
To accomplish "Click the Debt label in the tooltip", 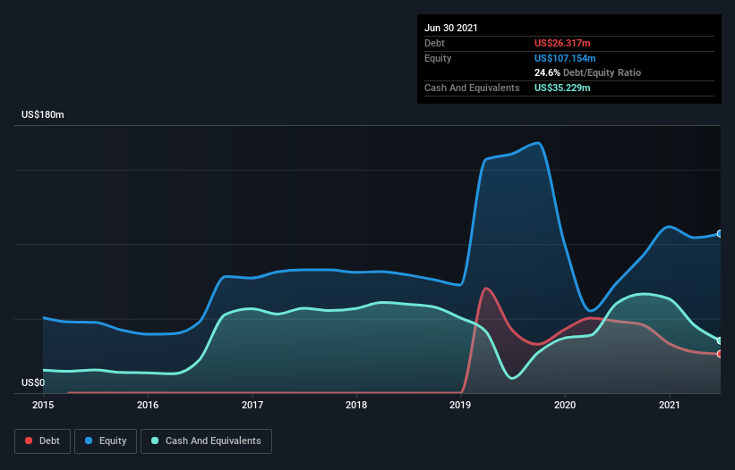I will click(434, 43).
